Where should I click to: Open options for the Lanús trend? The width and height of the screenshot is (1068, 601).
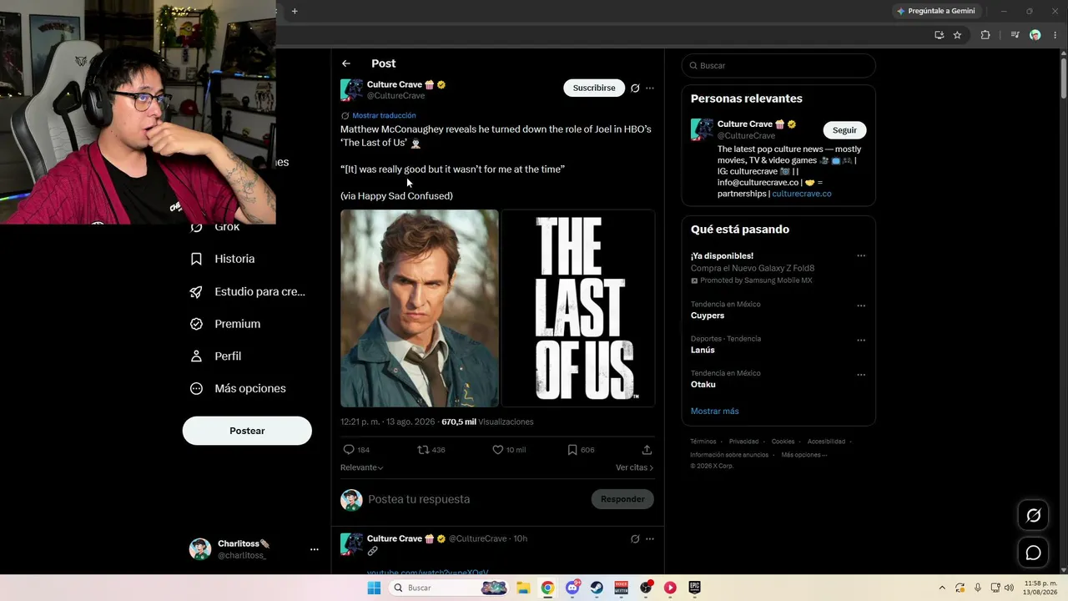[861, 341]
